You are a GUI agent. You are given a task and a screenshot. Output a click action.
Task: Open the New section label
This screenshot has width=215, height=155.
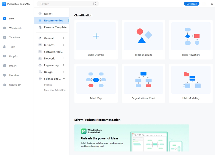12,19
